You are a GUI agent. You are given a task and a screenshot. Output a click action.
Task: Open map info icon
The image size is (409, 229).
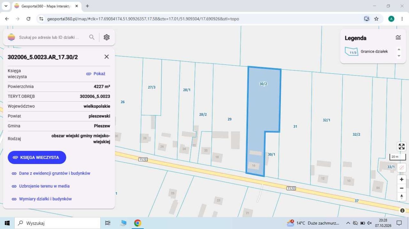[402, 211]
